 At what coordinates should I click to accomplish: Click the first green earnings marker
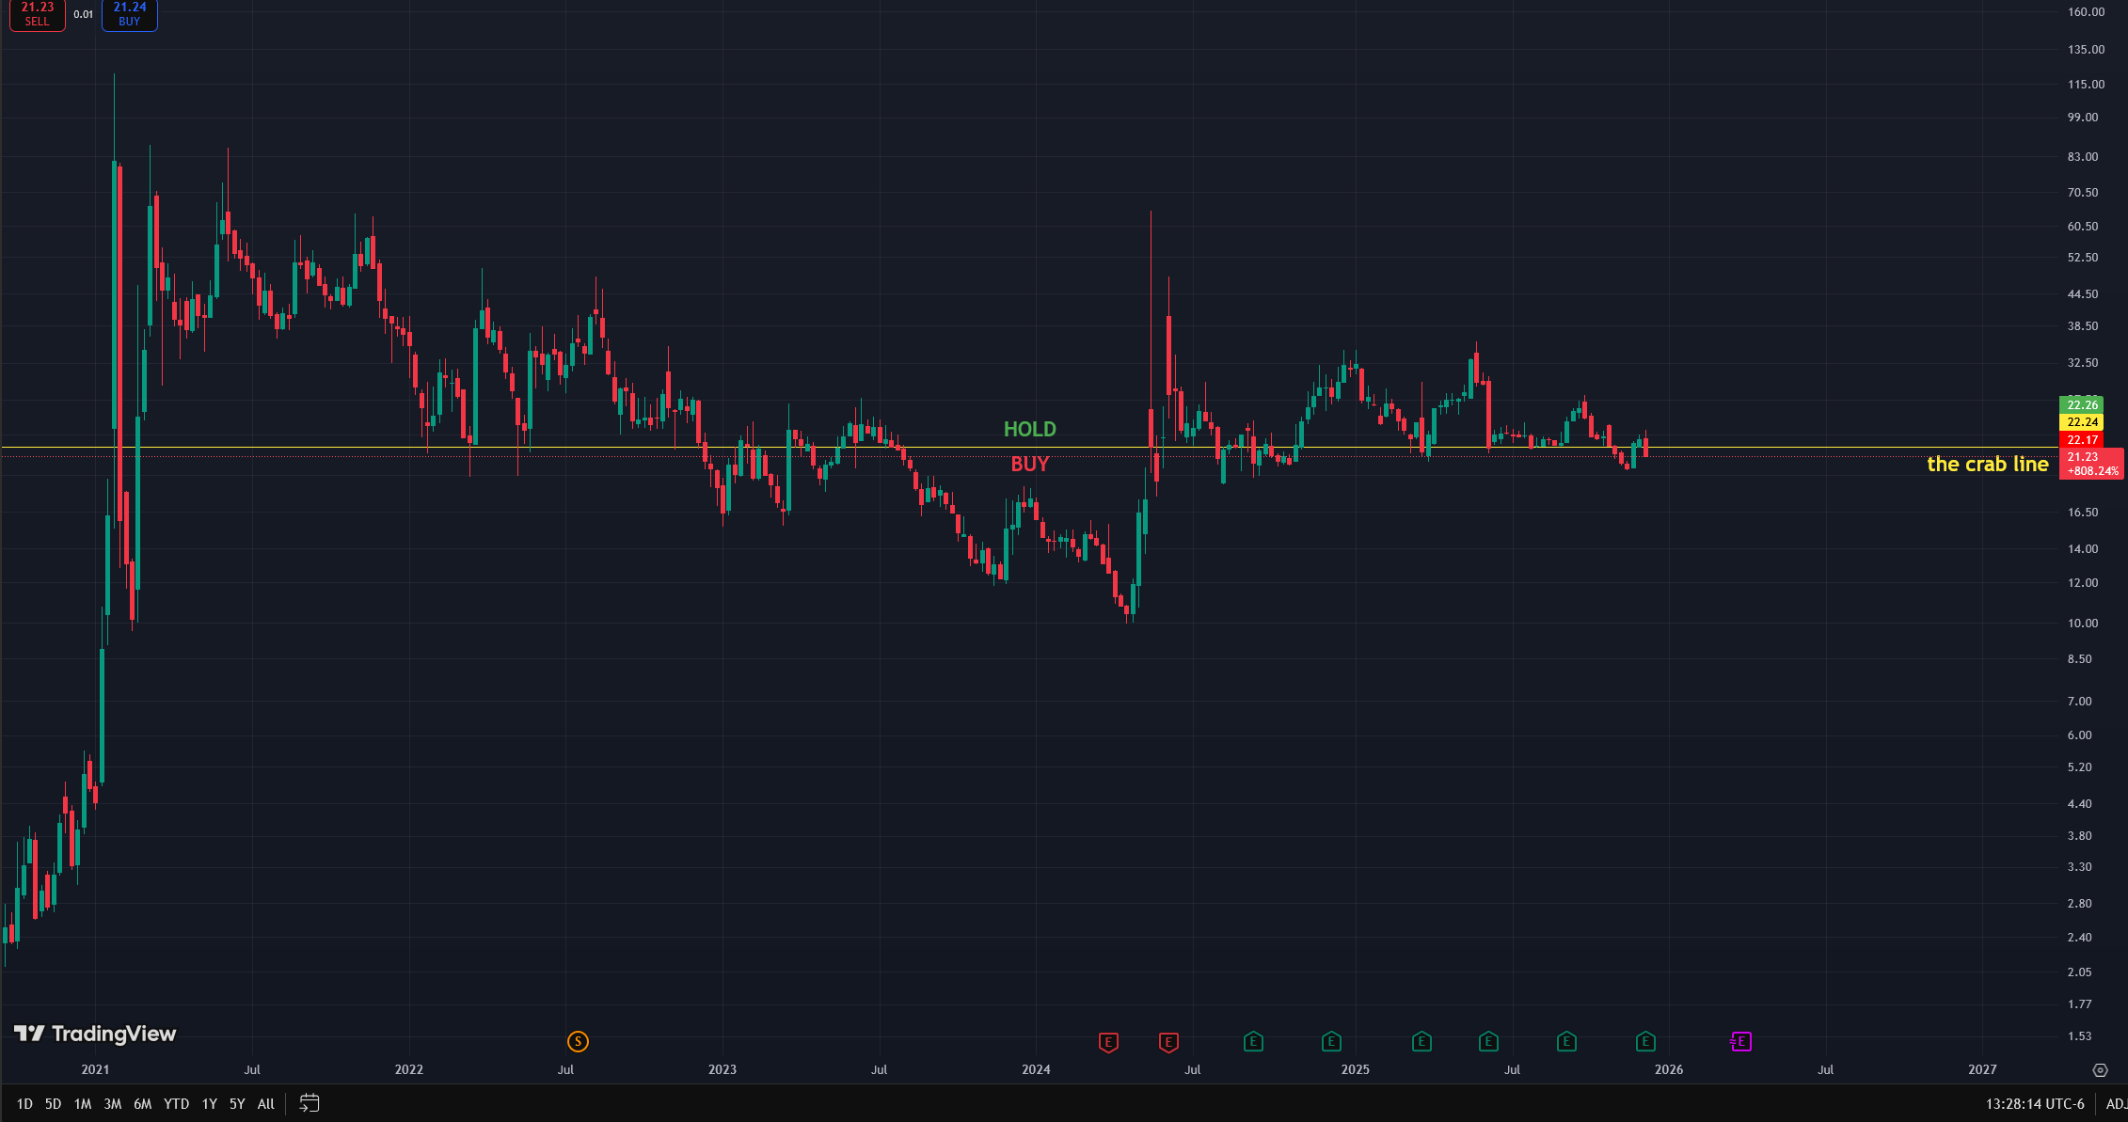[x=1253, y=1041]
